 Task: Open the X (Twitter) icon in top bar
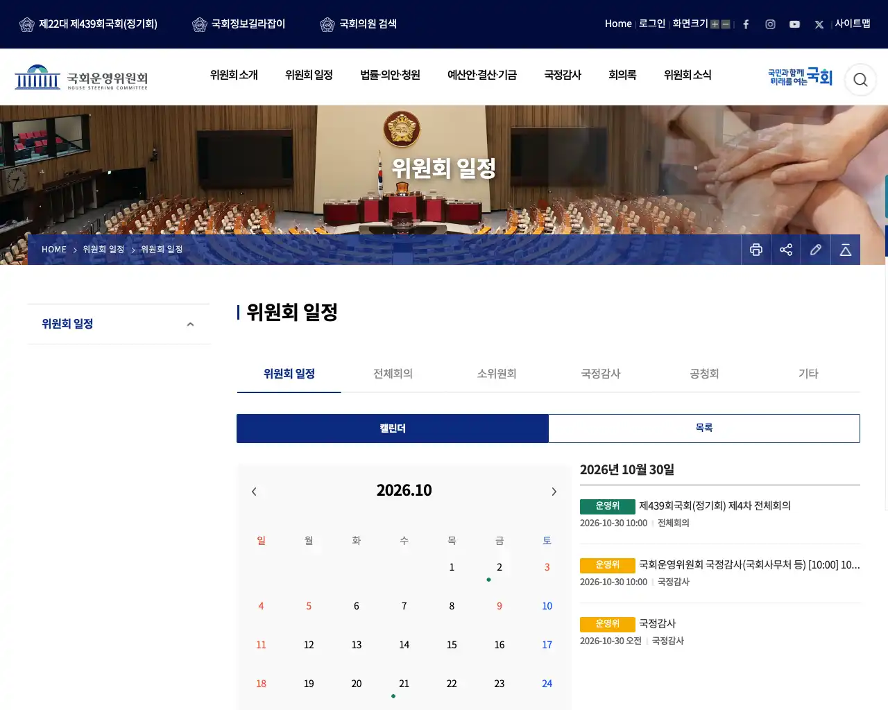(x=819, y=24)
